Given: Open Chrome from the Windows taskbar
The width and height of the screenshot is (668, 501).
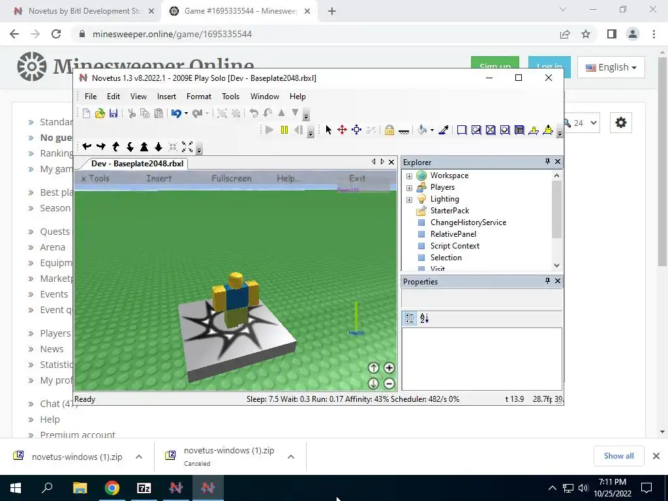Looking at the screenshot, I should pos(112,488).
